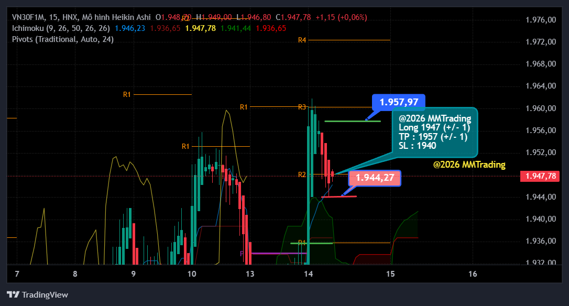Viewport: 569px width, 306px height.
Task: Click price axis label 1.972,00
Action: (541, 42)
